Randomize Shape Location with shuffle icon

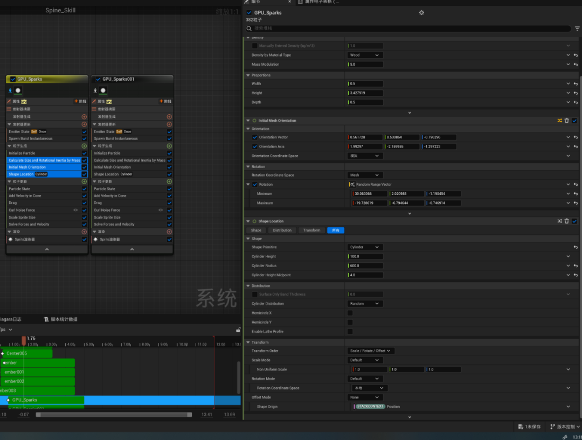click(559, 221)
